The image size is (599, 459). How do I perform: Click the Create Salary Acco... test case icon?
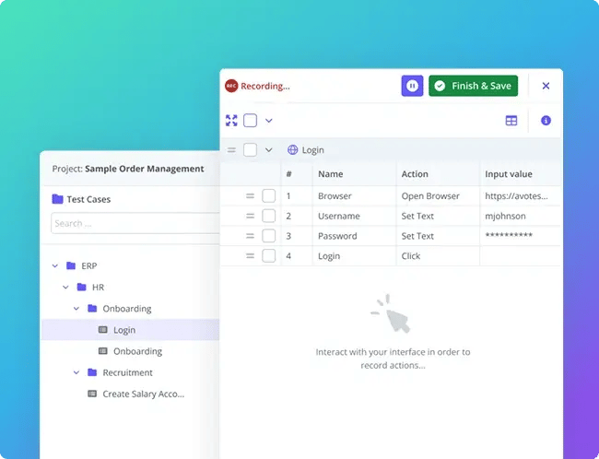92,394
